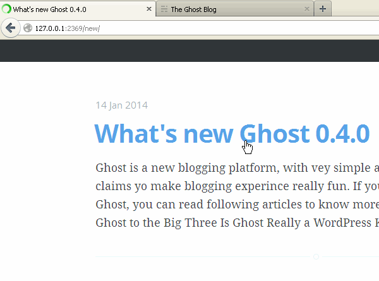The height and width of the screenshot is (281, 379).
Task: Click the post date 14 Jan 2014
Action: tap(121, 105)
